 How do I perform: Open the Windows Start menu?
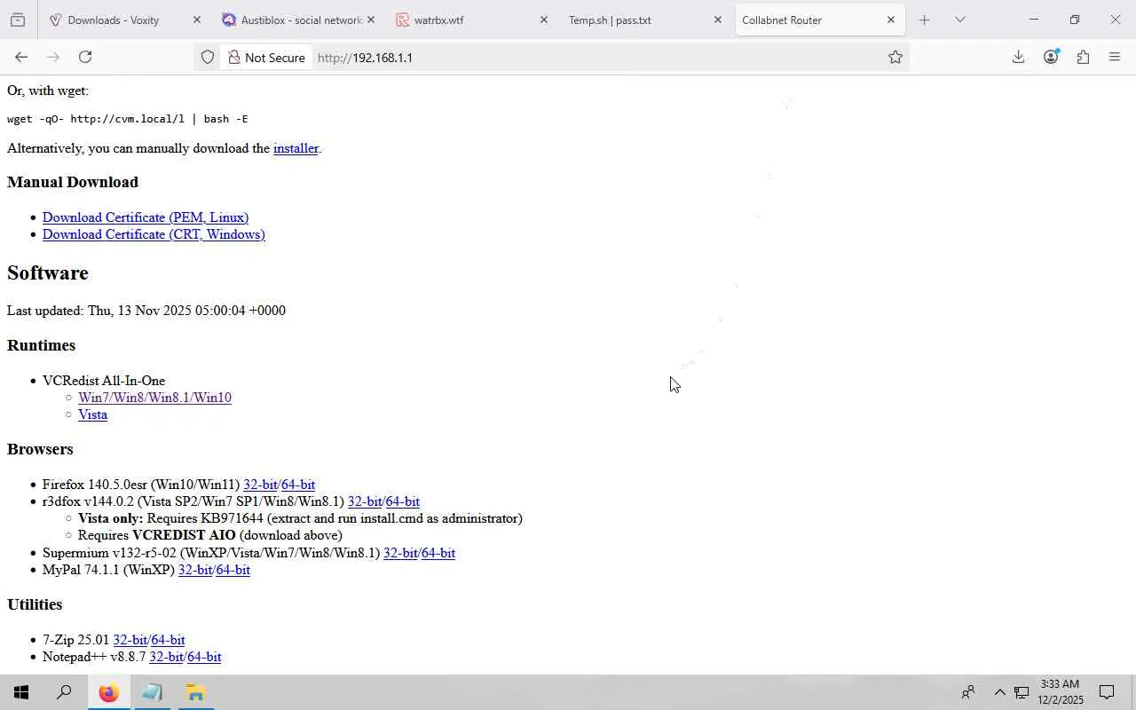tap(21, 692)
